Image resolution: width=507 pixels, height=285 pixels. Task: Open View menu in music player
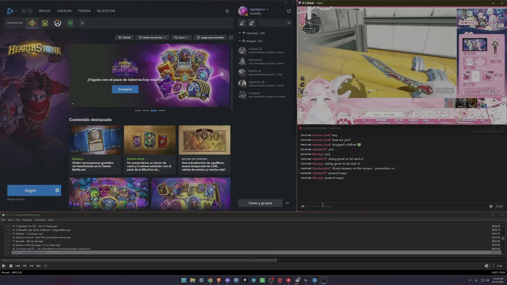click(x=10, y=220)
